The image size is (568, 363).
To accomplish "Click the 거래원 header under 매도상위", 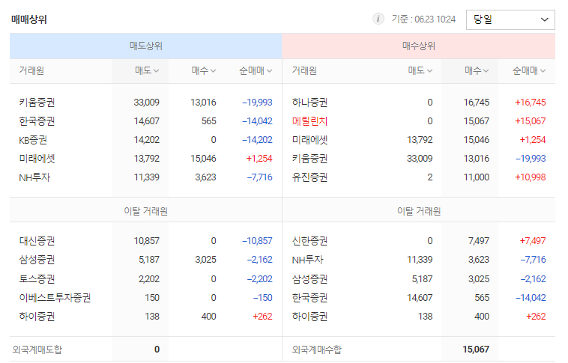I will [31, 70].
